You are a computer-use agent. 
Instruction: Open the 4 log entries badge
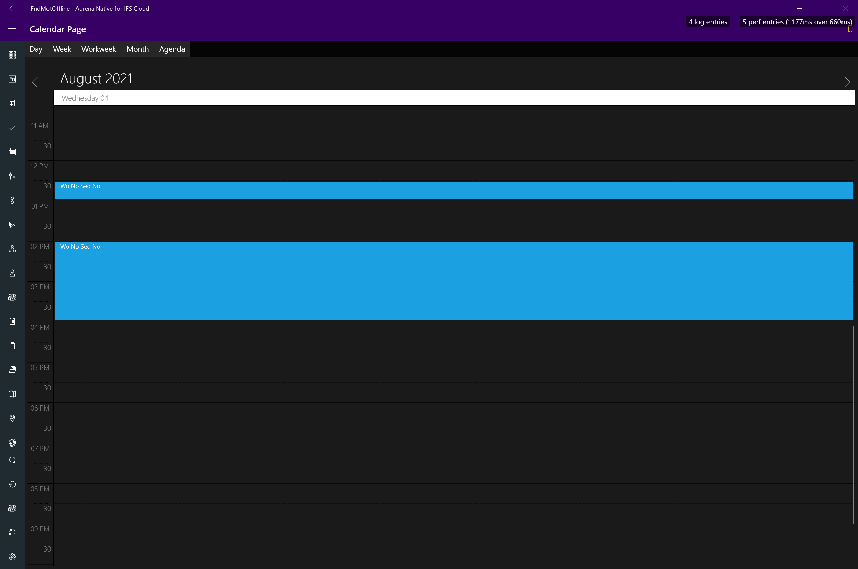coord(707,22)
